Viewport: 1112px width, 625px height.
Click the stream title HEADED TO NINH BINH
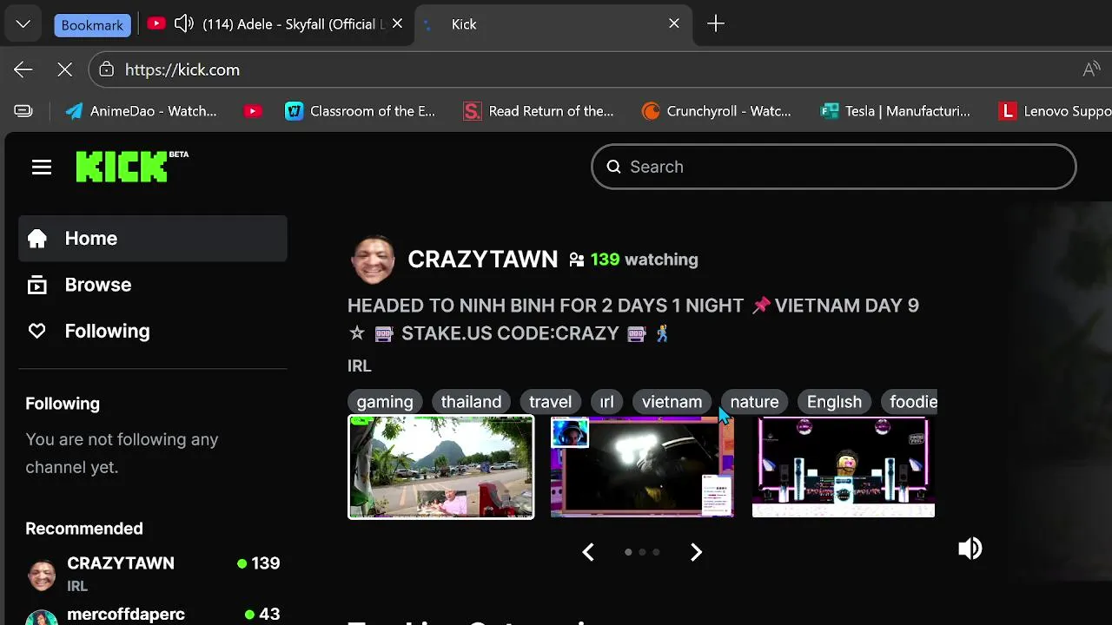[x=633, y=319]
